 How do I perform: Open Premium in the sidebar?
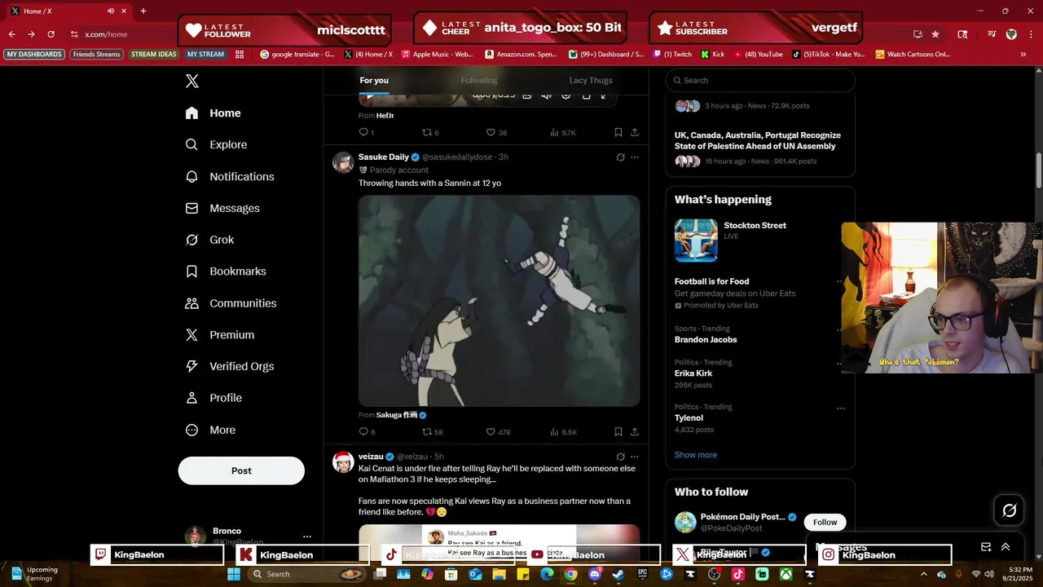tap(221, 334)
